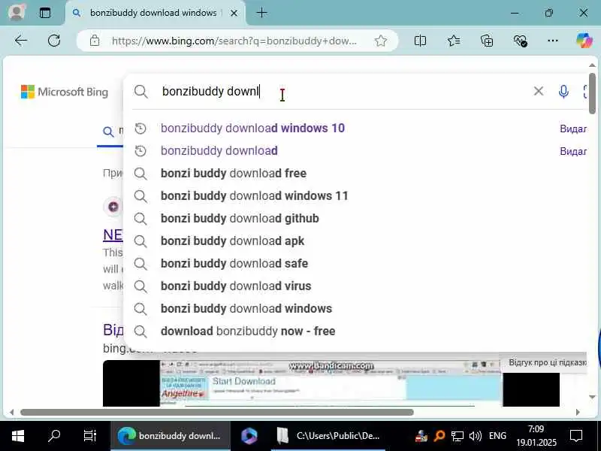Choose suggestion bonzi buddy download windows 11
Screen dimensions: 601x451
pyautogui.click(x=255, y=196)
